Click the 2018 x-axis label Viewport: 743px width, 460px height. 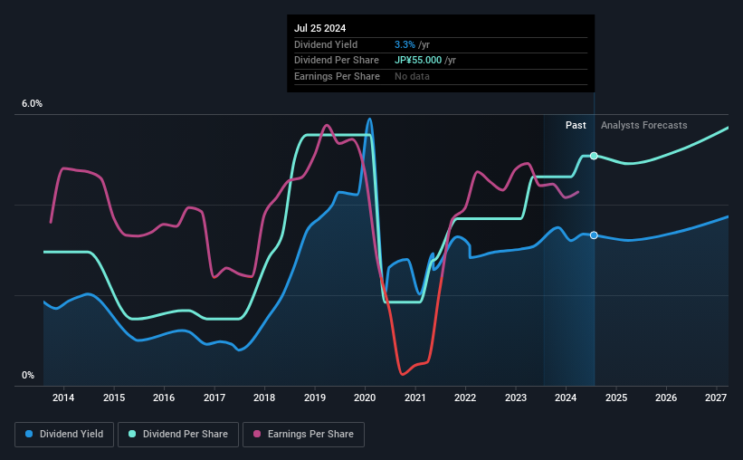pyautogui.click(x=264, y=398)
